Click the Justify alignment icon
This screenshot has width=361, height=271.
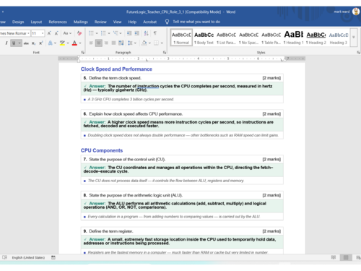click(113, 43)
